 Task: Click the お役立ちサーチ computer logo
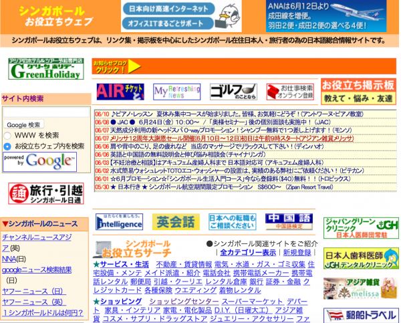(132, 249)
